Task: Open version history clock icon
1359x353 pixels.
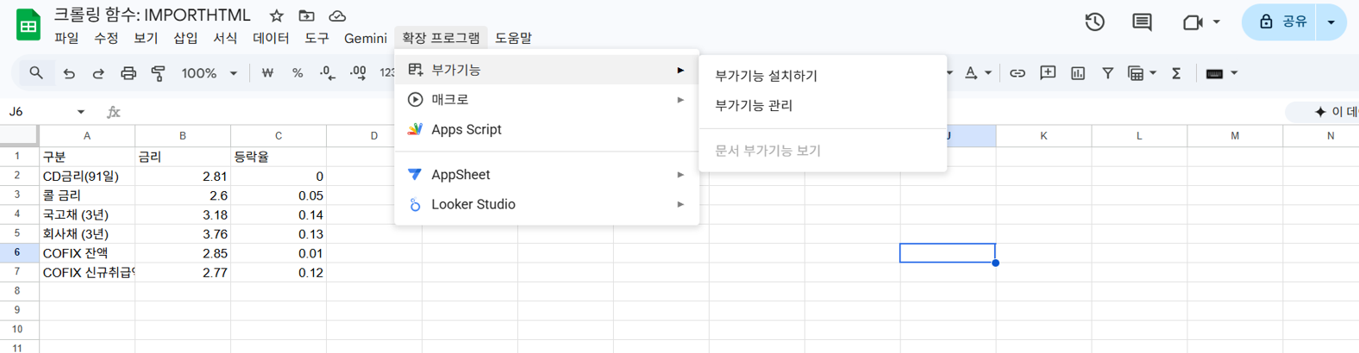Action: click(x=1094, y=22)
